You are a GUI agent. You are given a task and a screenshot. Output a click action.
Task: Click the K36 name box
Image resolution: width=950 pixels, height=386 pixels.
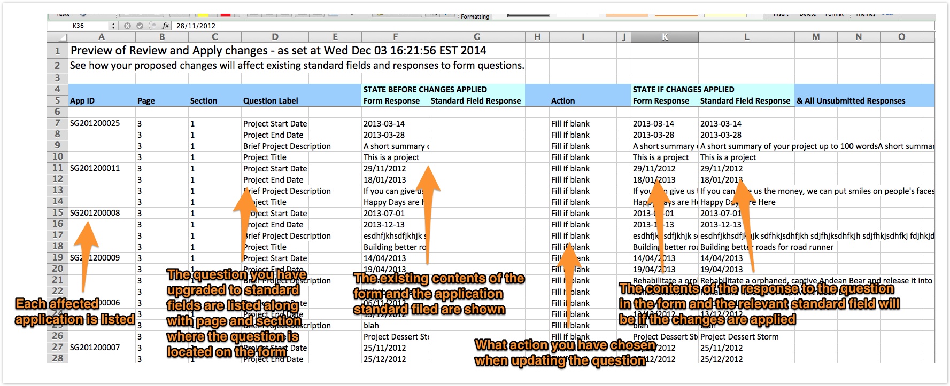tap(79, 26)
